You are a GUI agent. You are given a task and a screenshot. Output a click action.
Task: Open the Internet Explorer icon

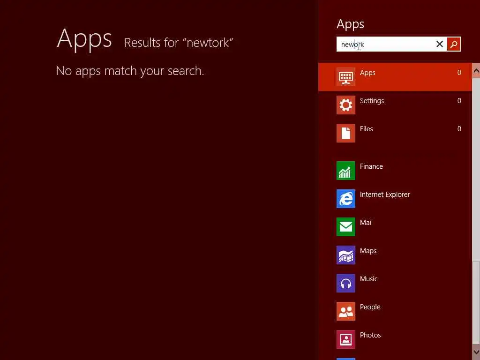[x=345, y=199]
